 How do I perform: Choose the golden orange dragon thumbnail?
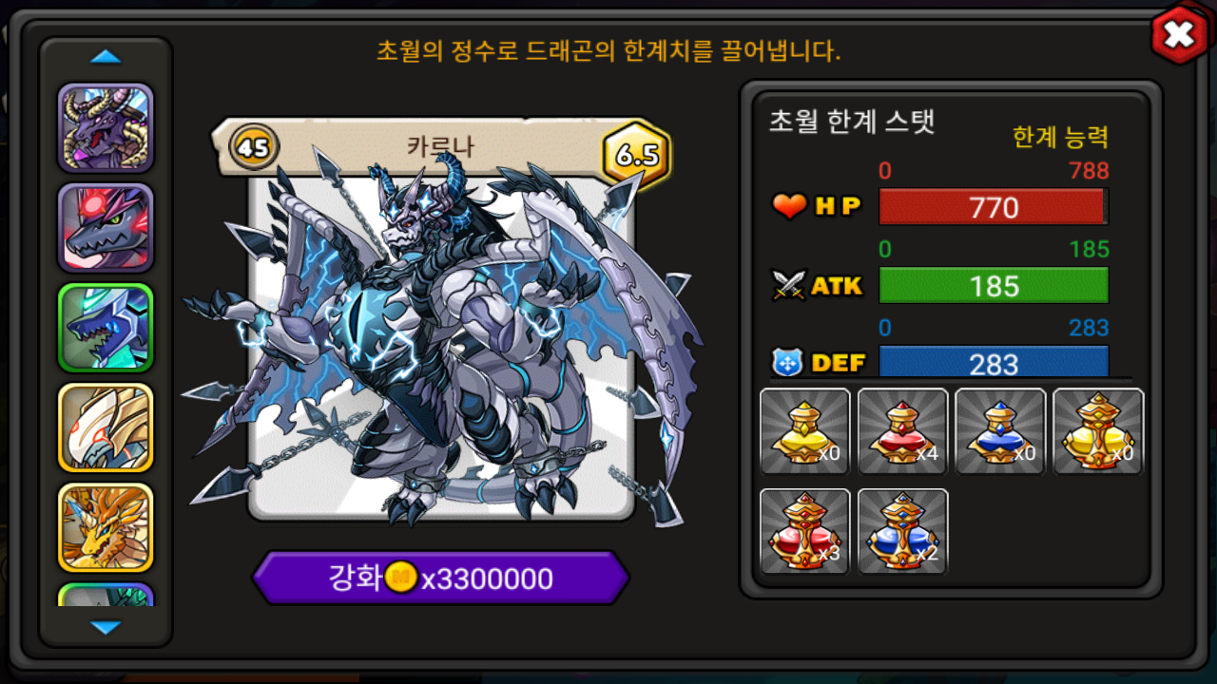(x=106, y=527)
